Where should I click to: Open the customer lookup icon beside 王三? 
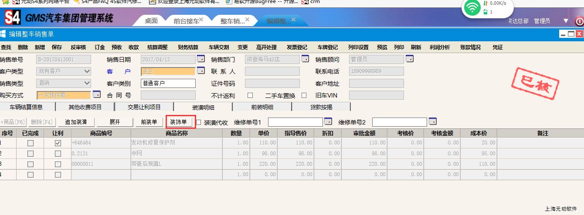coord(201,71)
